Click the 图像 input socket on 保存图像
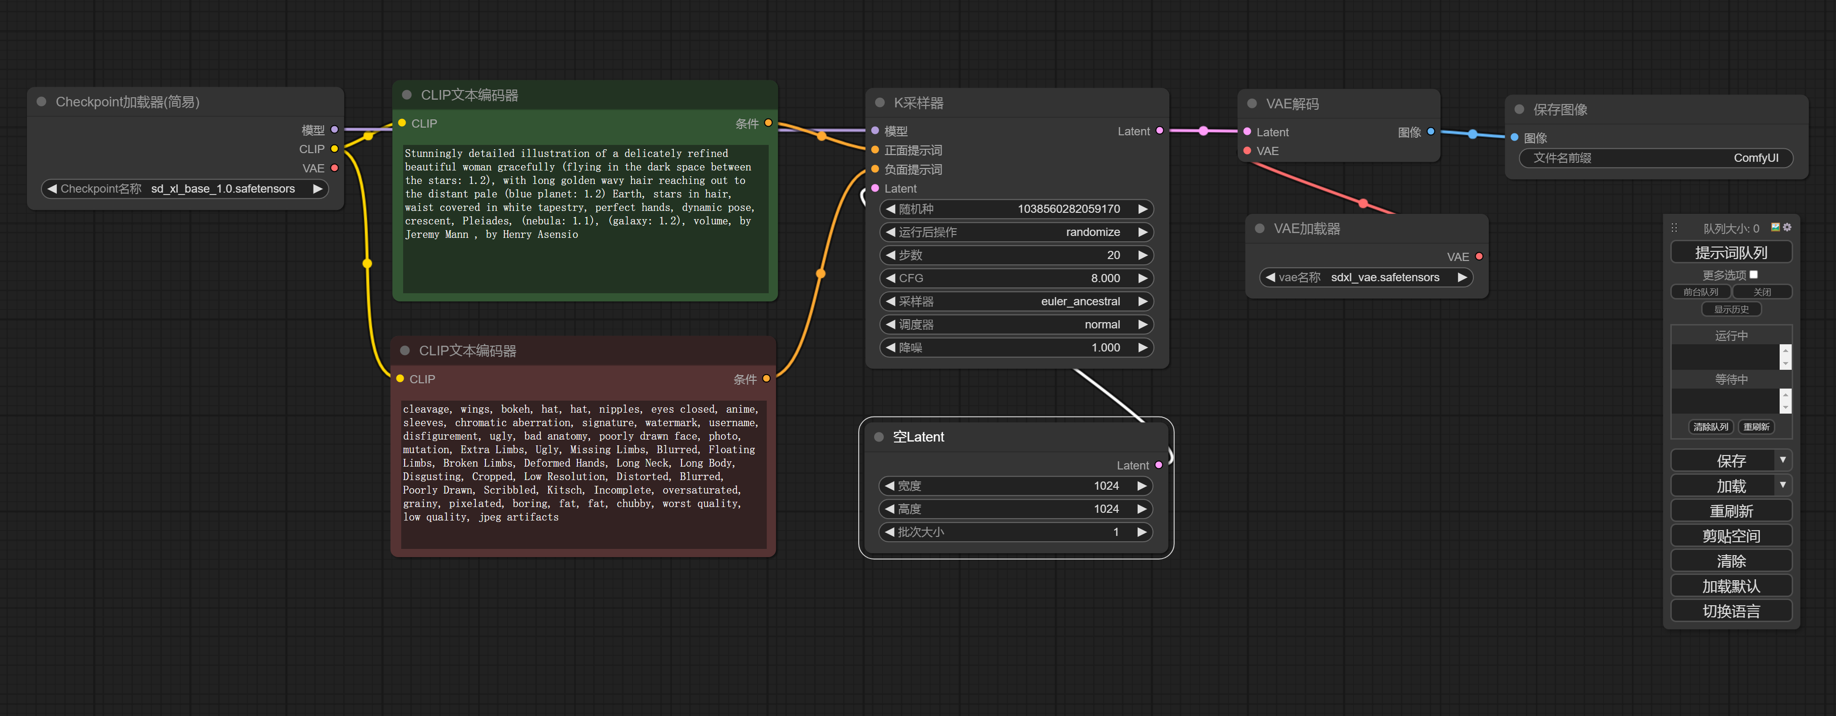 tap(1515, 138)
